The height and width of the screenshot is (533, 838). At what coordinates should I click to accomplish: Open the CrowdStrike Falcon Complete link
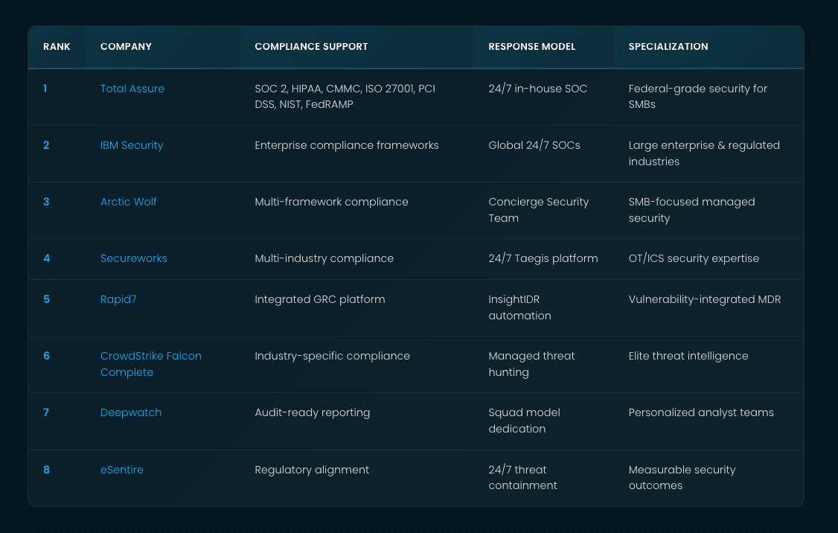[151, 364]
